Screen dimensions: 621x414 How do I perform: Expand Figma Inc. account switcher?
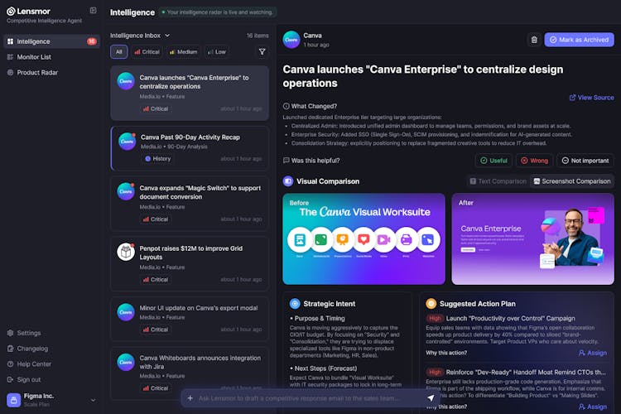click(x=92, y=399)
